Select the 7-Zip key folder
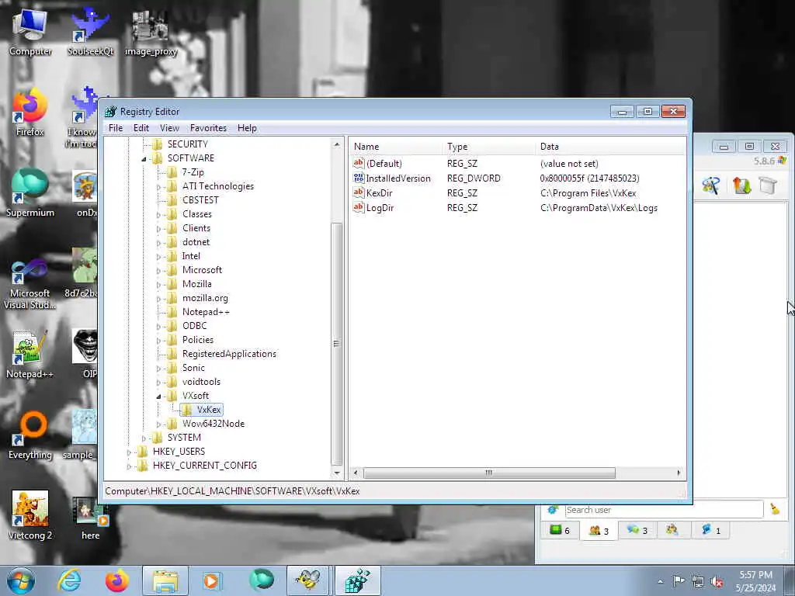The height and width of the screenshot is (596, 795). point(193,172)
